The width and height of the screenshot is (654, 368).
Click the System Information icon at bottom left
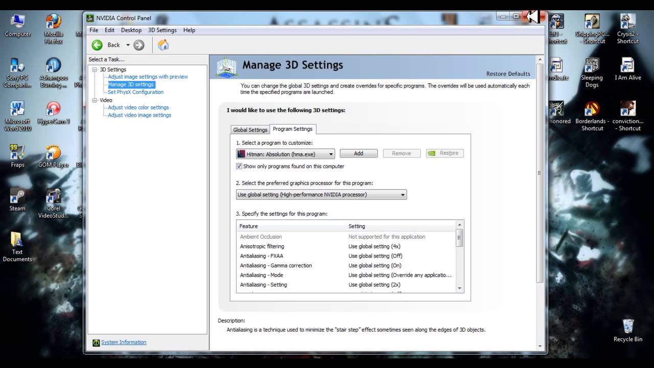[96, 342]
